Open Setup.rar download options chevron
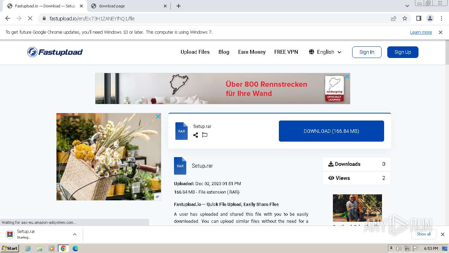 [74, 234]
